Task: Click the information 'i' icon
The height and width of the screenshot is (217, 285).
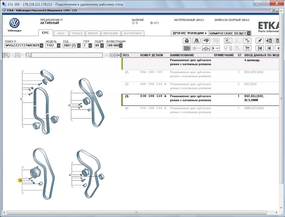Action: tap(206, 48)
